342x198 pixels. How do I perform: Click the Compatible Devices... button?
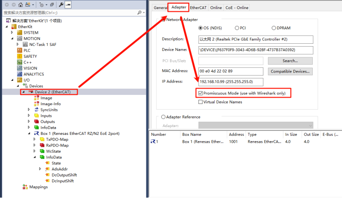(x=290, y=71)
